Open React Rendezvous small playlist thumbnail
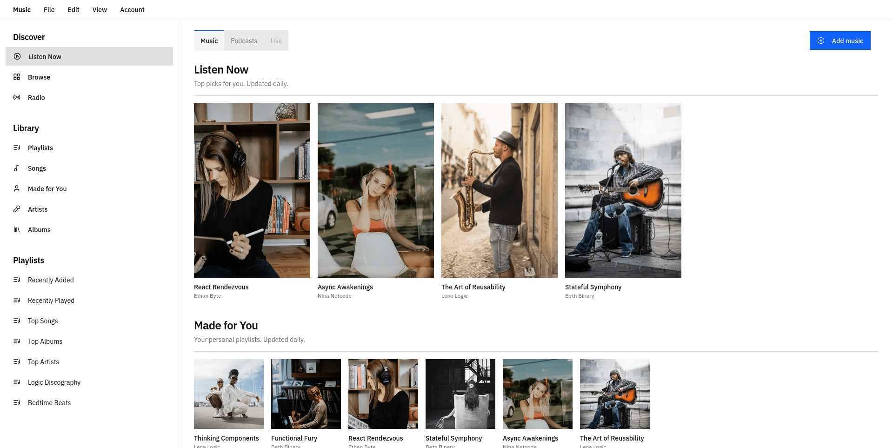Screen dimensions: 893x448 point(383,394)
